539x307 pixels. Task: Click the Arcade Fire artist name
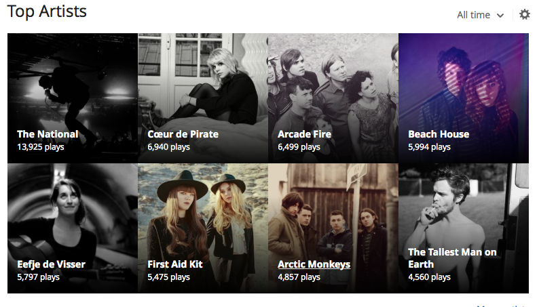tap(304, 134)
